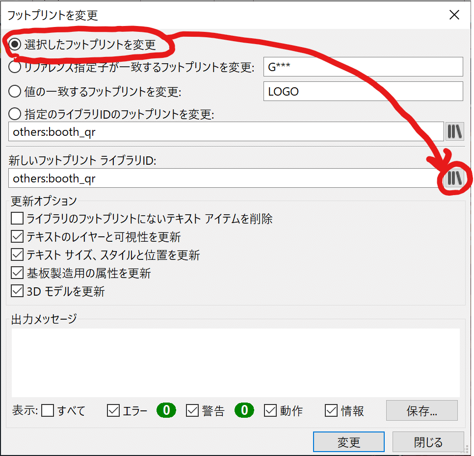This screenshot has width=474, height=456.
Task: Choose '値の一致するフットプリントを変更' radio option
Action: coord(15,91)
